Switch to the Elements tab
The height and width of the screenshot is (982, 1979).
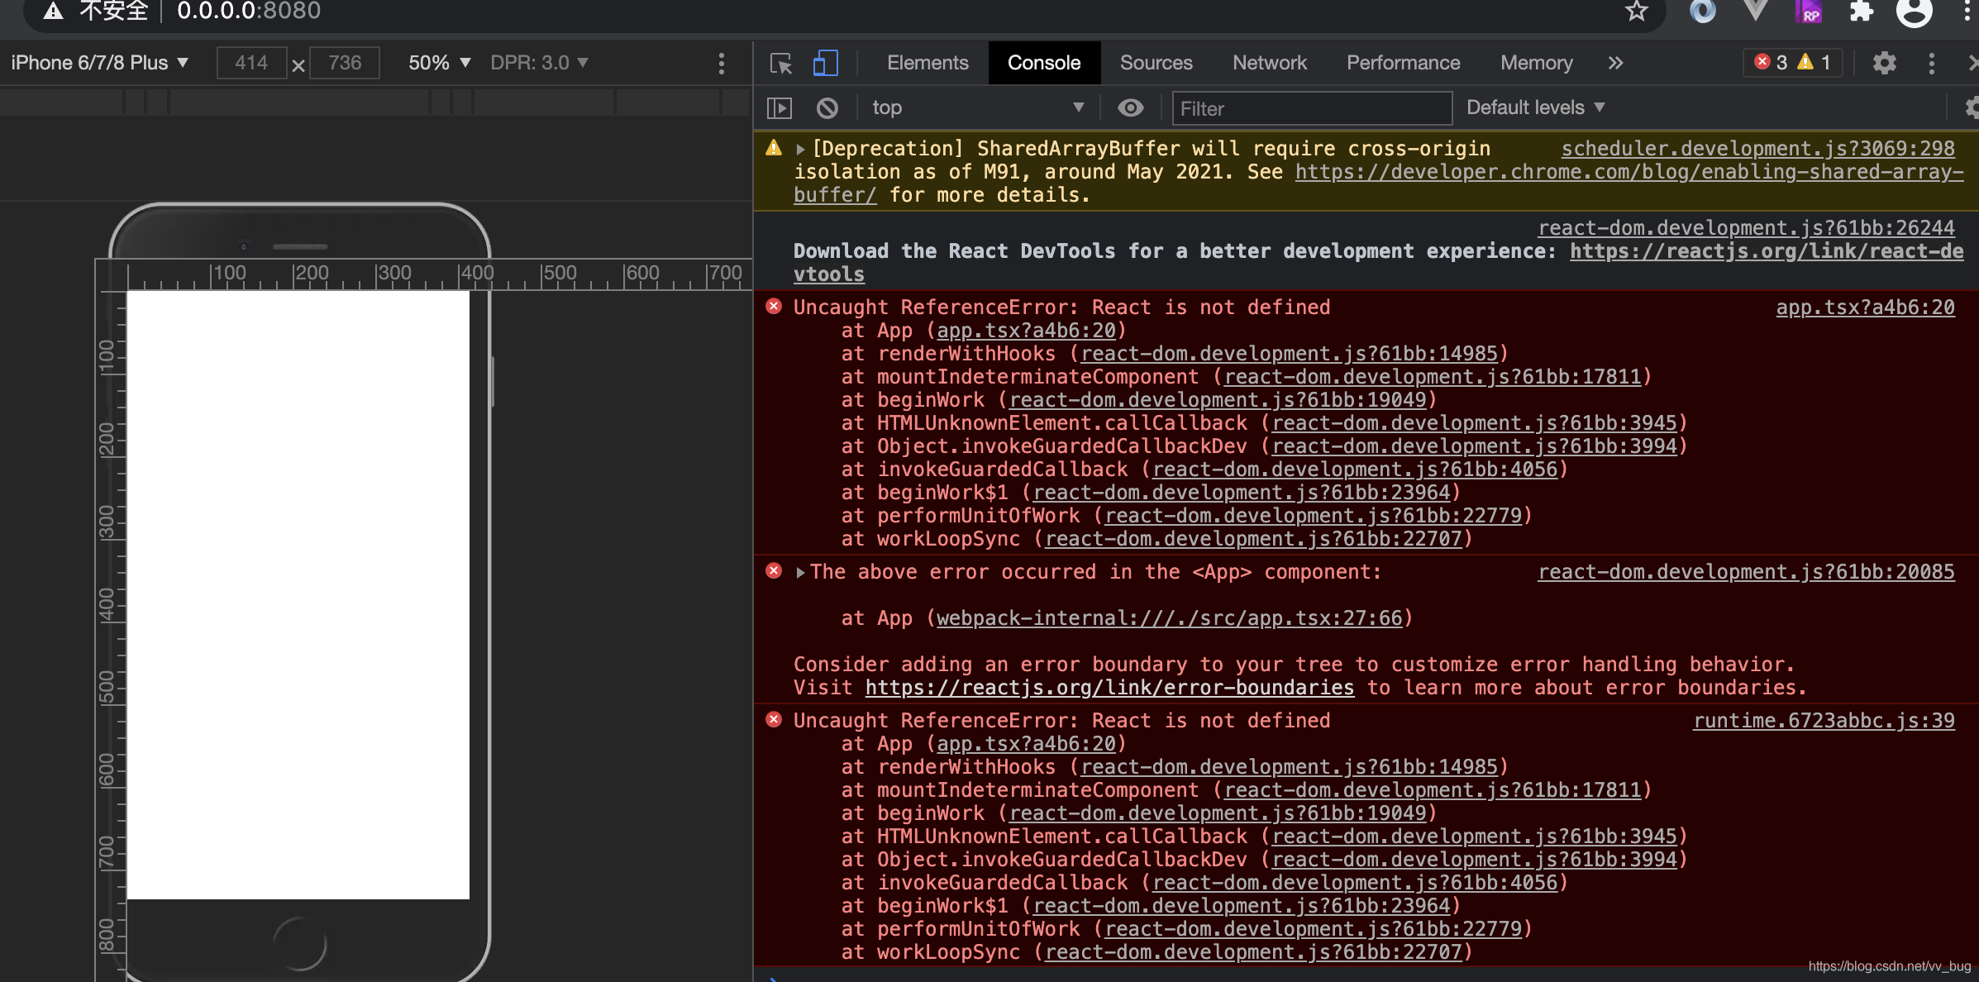click(927, 63)
